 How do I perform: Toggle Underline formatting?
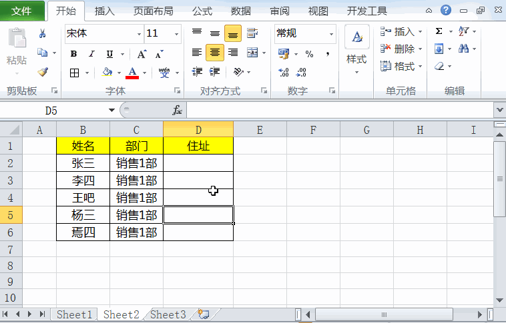109,54
